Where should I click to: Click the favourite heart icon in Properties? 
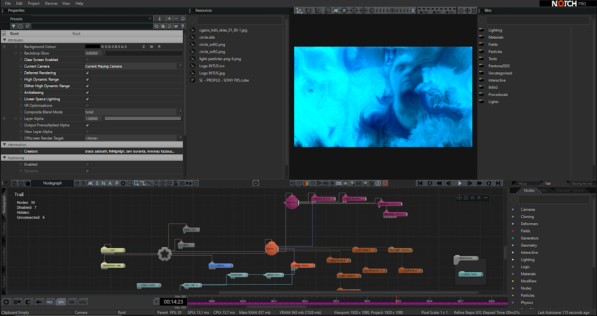[176, 26]
